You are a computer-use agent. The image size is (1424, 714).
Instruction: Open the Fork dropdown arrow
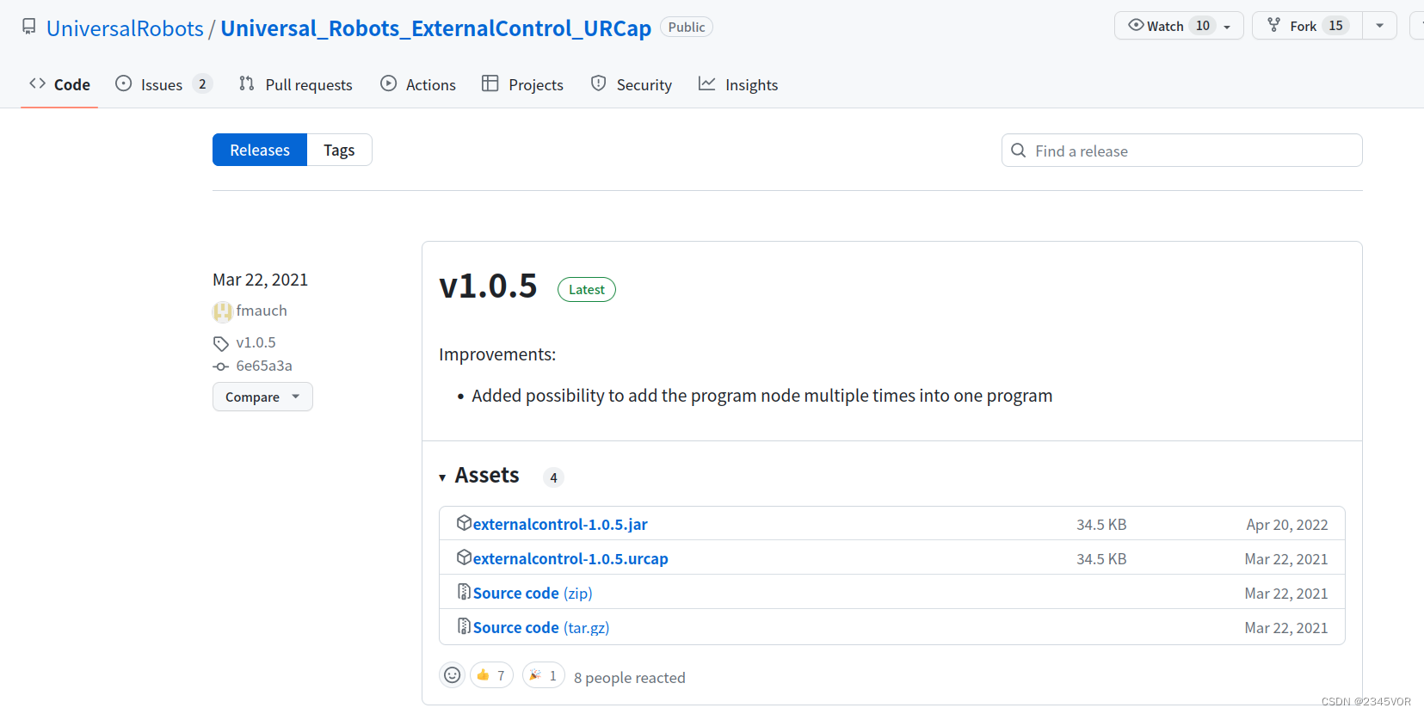[x=1379, y=26]
